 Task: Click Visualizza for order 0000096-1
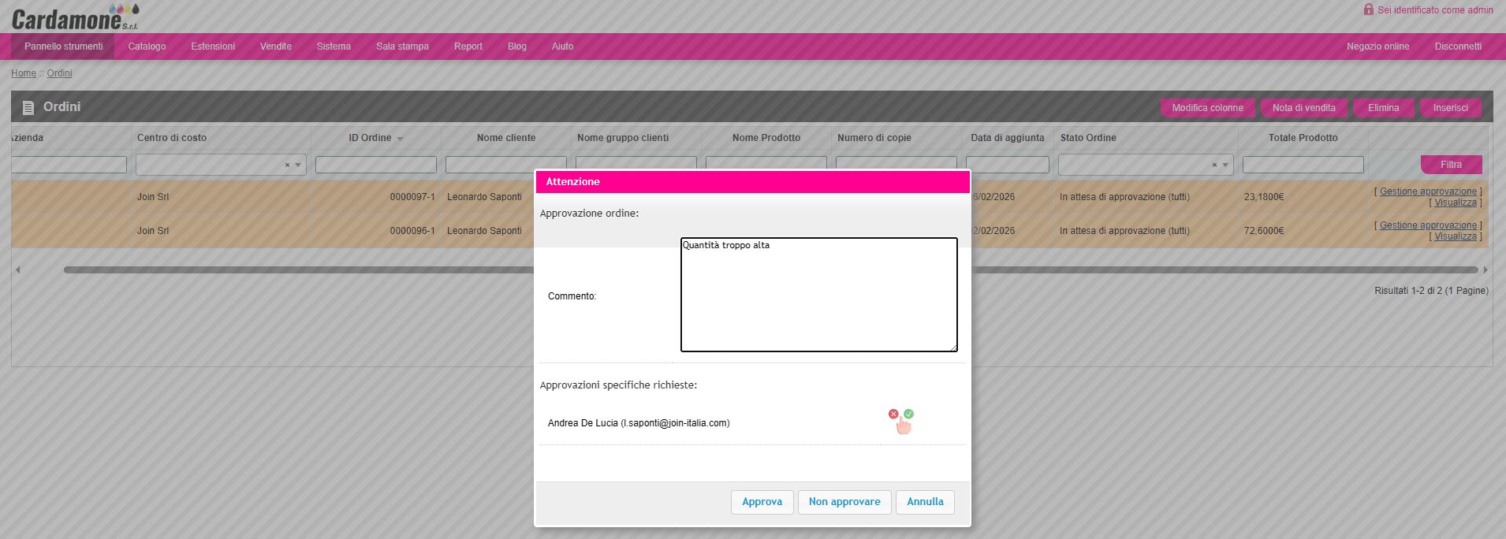(x=1456, y=236)
